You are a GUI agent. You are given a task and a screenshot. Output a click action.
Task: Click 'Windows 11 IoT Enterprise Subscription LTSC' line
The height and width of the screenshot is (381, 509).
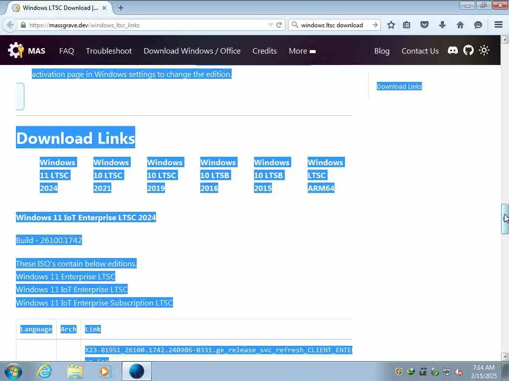pos(94,303)
